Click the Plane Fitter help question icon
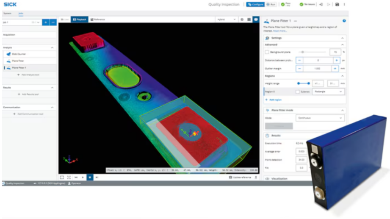Screen dimensions: 390x219 (x=344, y=20)
